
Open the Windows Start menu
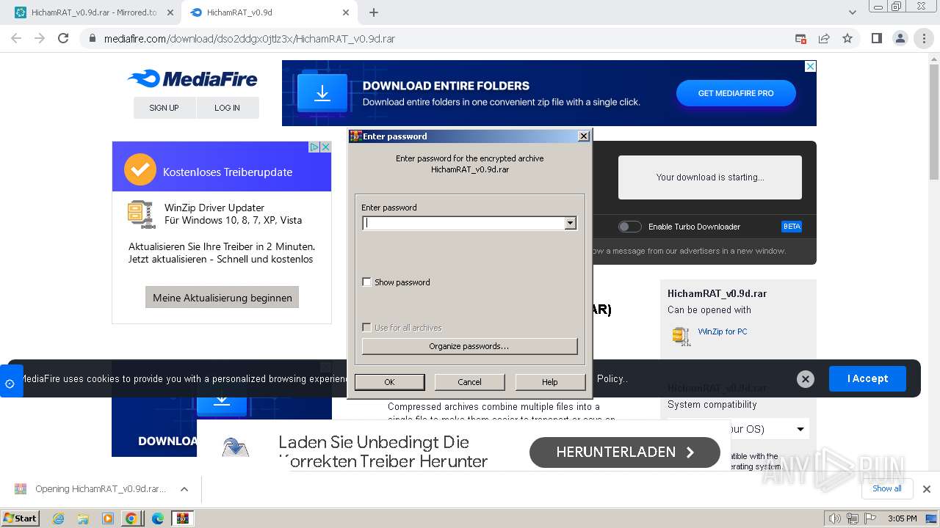click(20, 518)
